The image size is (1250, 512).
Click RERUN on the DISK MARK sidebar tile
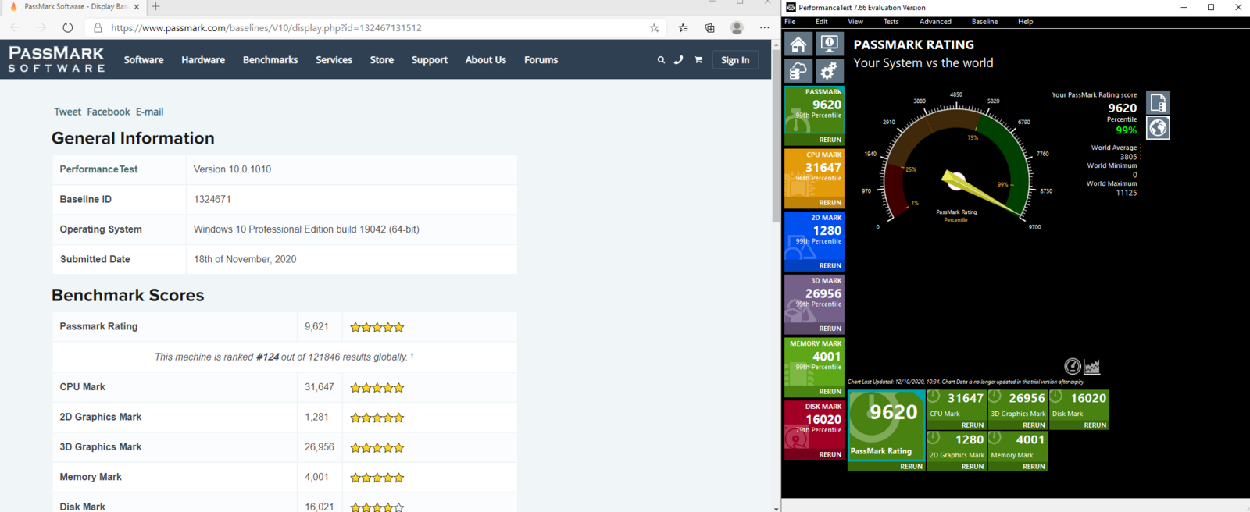click(x=830, y=454)
